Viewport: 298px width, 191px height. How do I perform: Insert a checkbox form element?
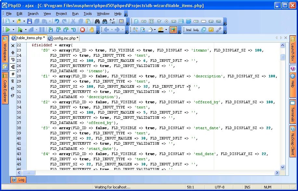[159, 21]
